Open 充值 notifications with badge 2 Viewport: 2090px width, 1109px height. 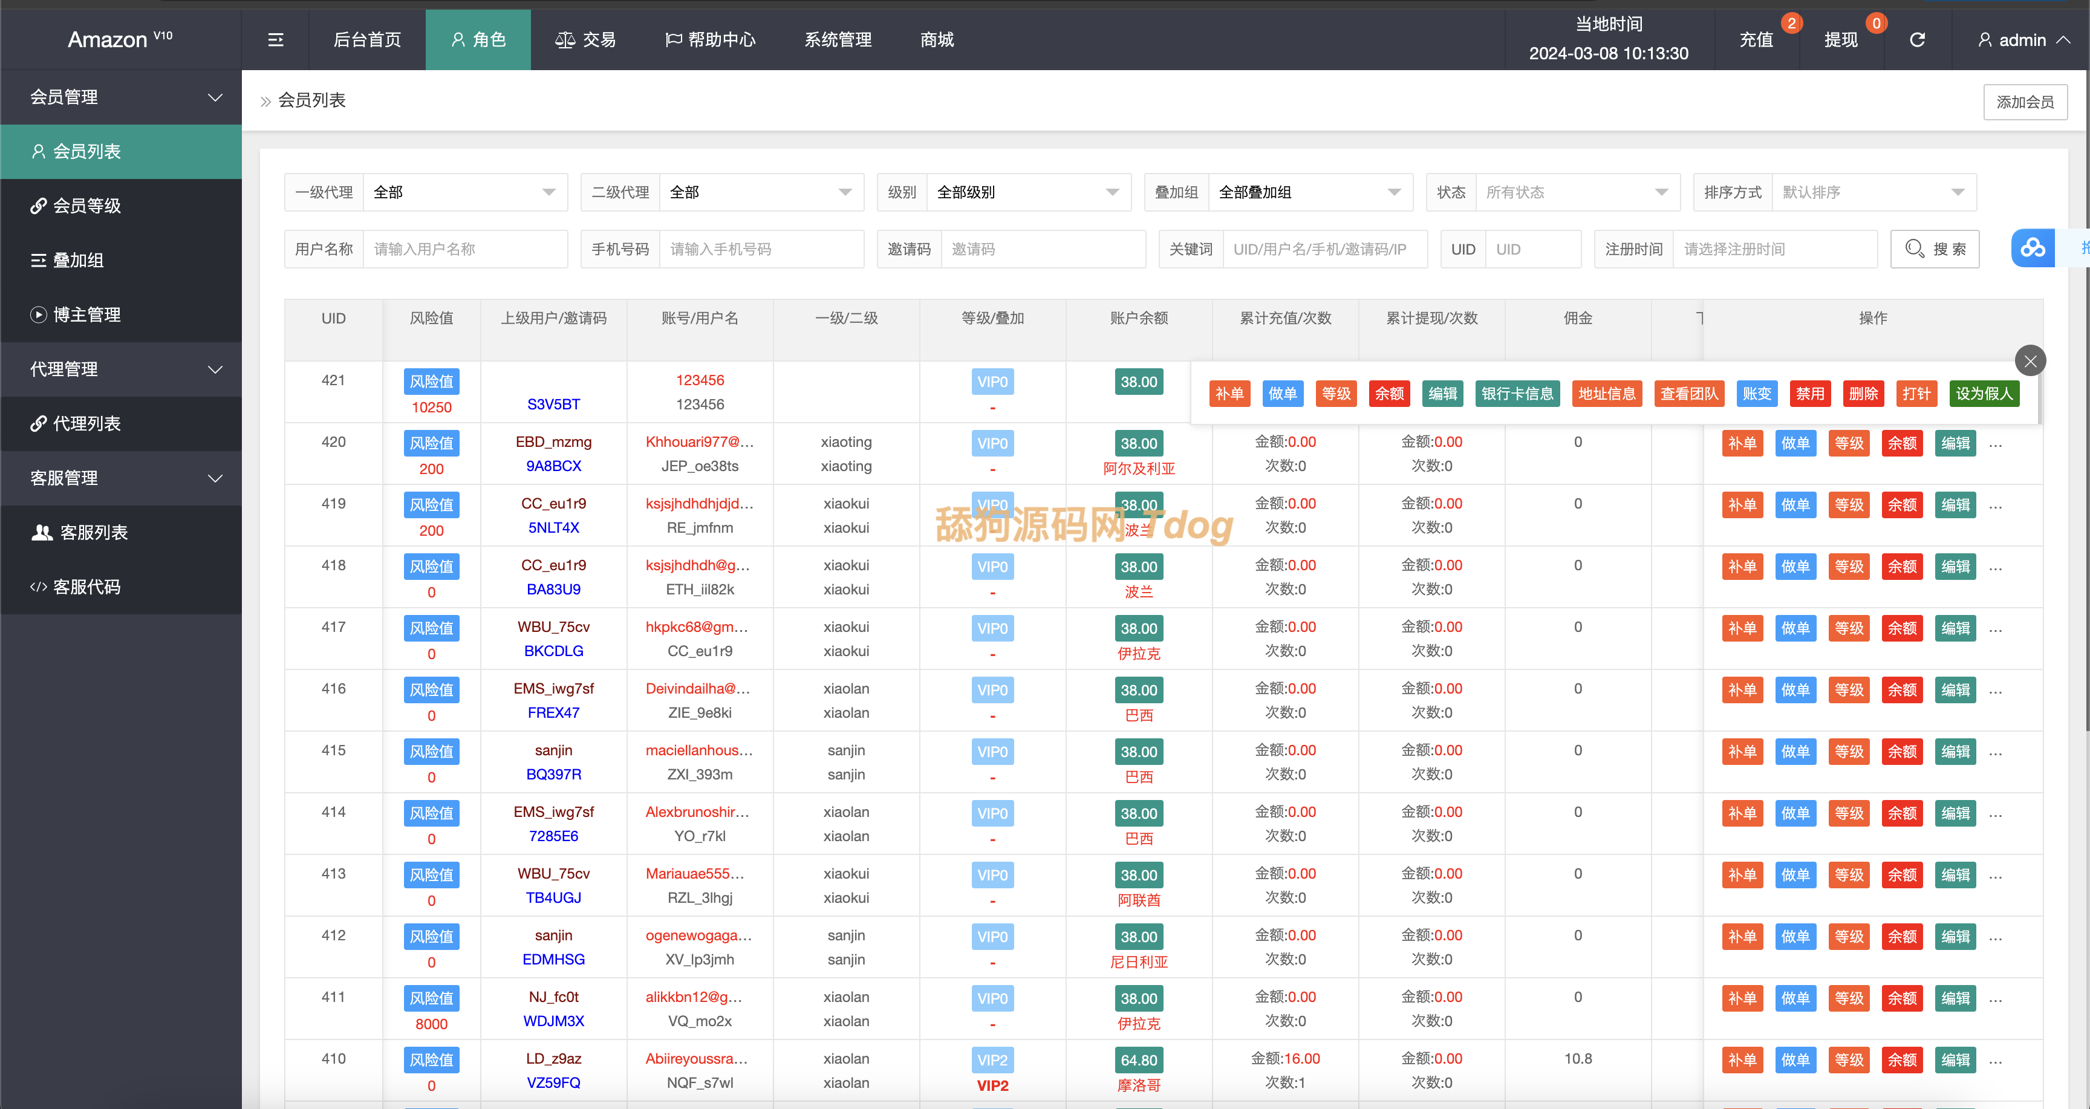tap(1756, 40)
